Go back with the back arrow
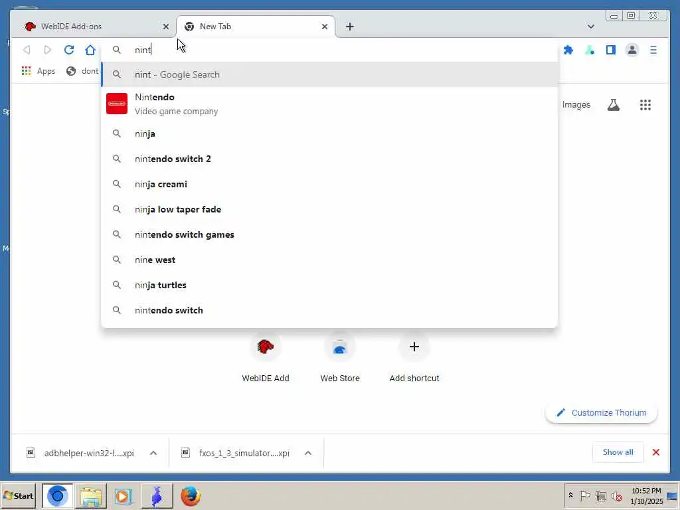The image size is (680, 510). coord(27,50)
